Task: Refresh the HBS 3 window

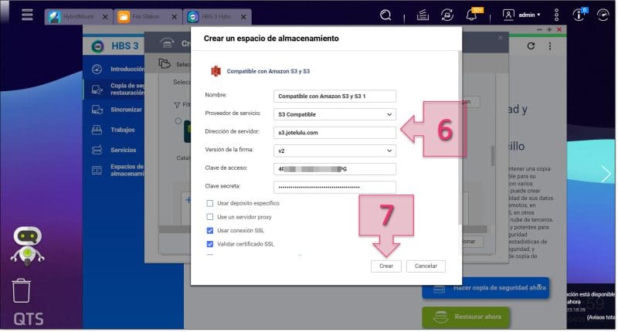Action: pos(531,46)
